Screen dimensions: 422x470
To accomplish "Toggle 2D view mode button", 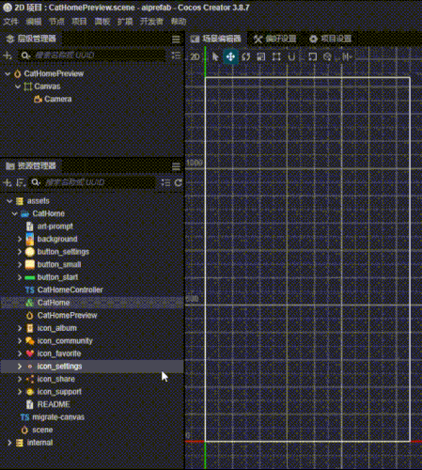I will tap(195, 56).
